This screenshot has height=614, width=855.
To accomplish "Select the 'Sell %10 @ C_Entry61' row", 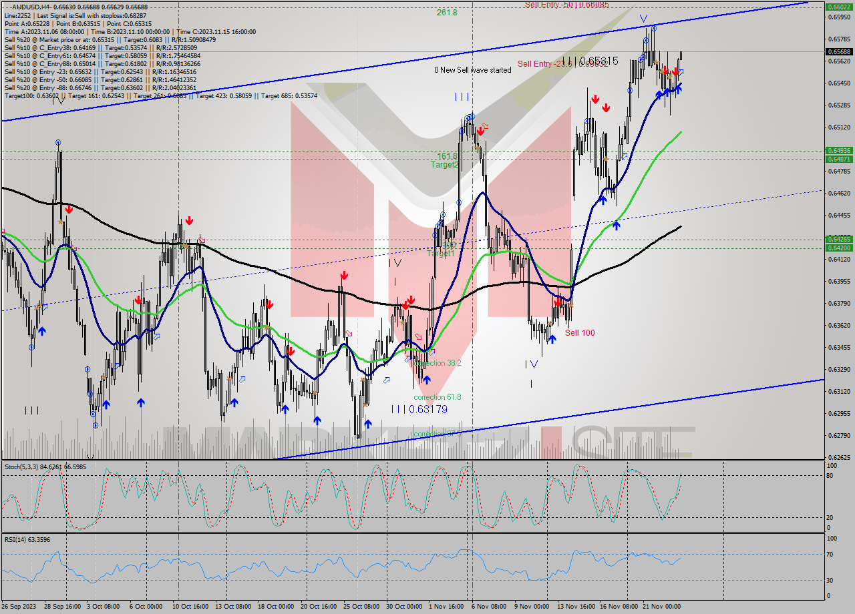I will click(102, 55).
